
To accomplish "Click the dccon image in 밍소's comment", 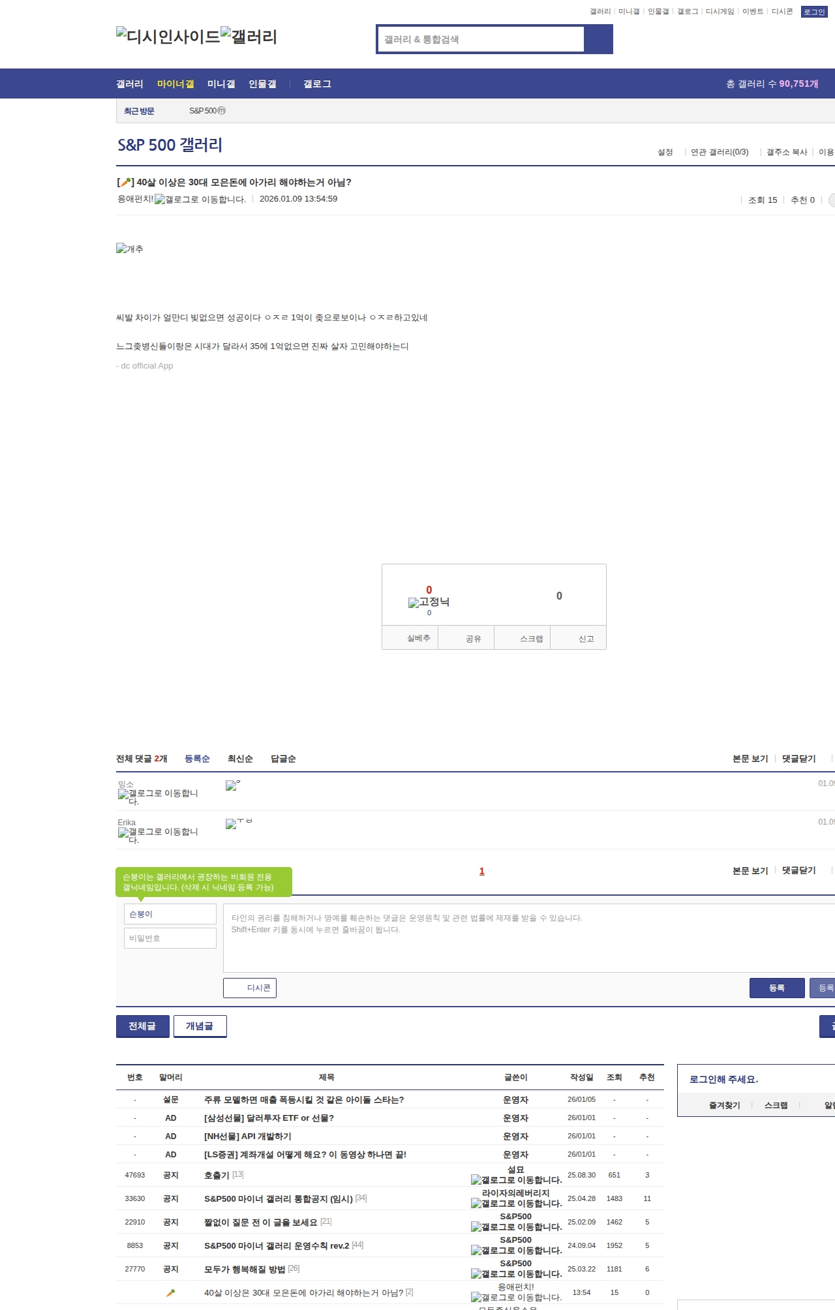I will (x=233, y=785).
